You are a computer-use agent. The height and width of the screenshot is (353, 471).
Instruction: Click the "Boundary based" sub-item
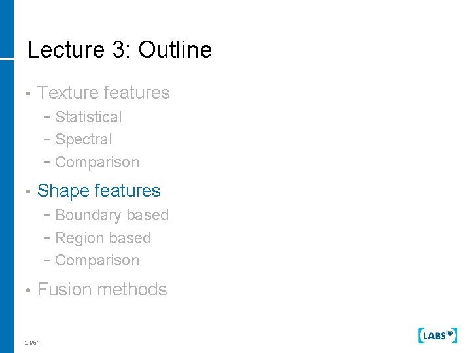(x=112, y=215)
